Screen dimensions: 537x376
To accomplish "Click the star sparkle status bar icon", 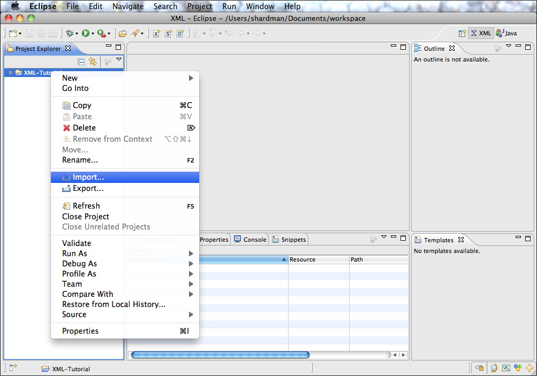I will coord(530,368).
